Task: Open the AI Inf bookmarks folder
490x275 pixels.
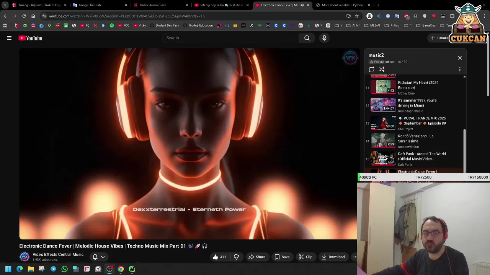Action: [353, 26]
